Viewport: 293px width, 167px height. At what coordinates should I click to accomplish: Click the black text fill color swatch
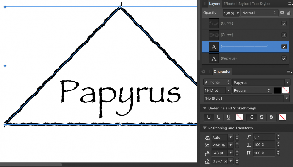click(277, 91)
